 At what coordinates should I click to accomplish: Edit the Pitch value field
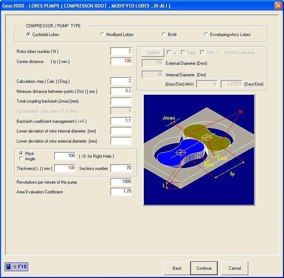tap(65, 156)
